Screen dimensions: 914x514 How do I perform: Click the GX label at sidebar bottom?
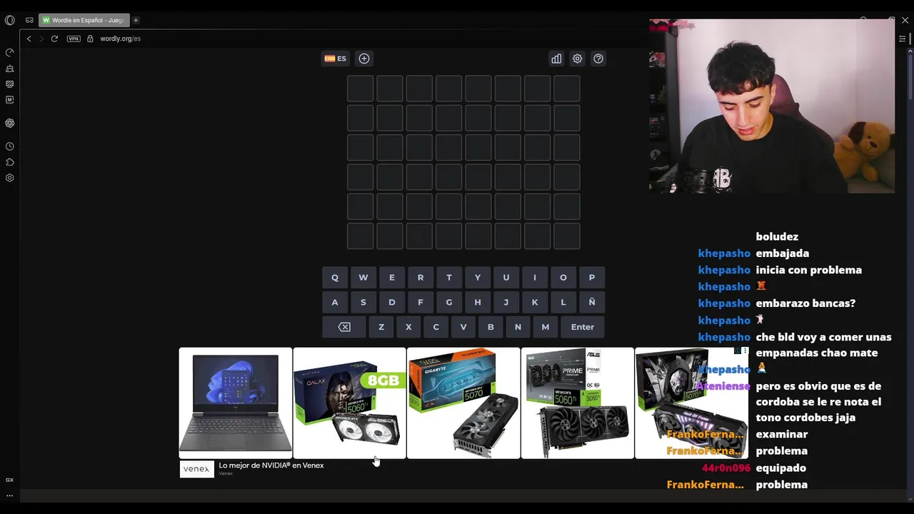click(x=10, y=480)
